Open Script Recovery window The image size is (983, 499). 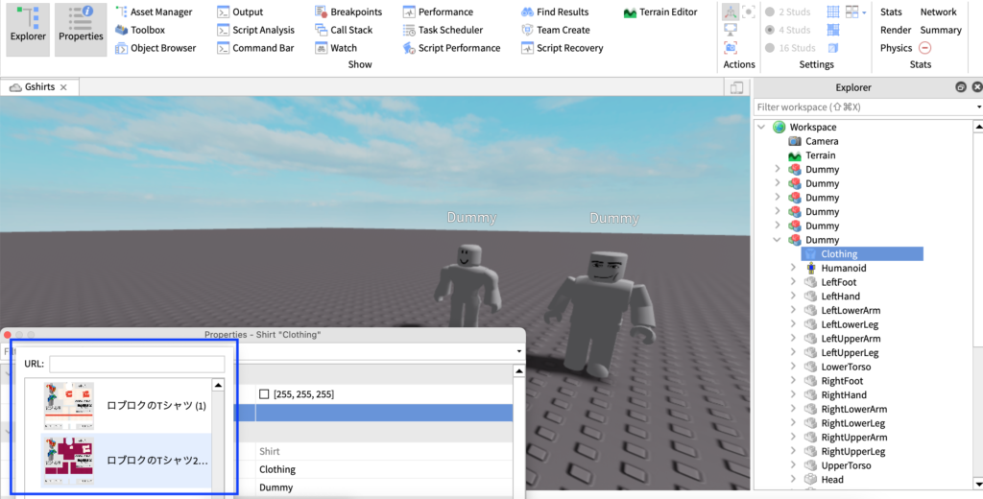[562, 48]
